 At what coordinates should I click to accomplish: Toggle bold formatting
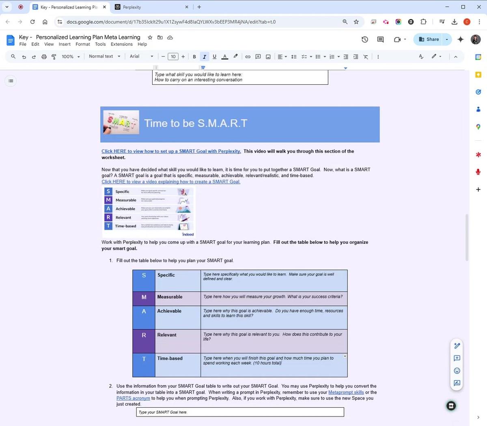coord(194,57)
